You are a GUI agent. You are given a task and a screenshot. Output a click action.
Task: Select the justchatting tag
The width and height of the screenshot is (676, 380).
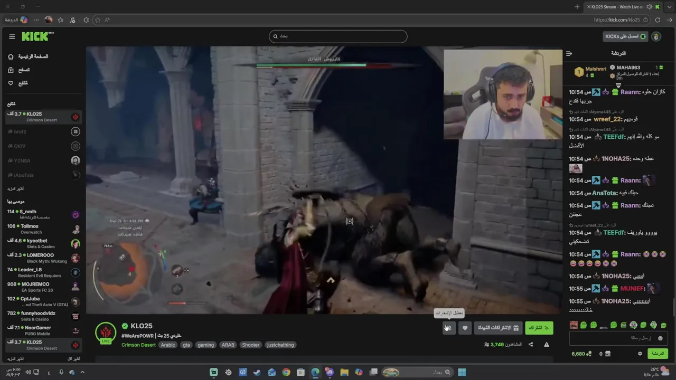tap(280, 345)
